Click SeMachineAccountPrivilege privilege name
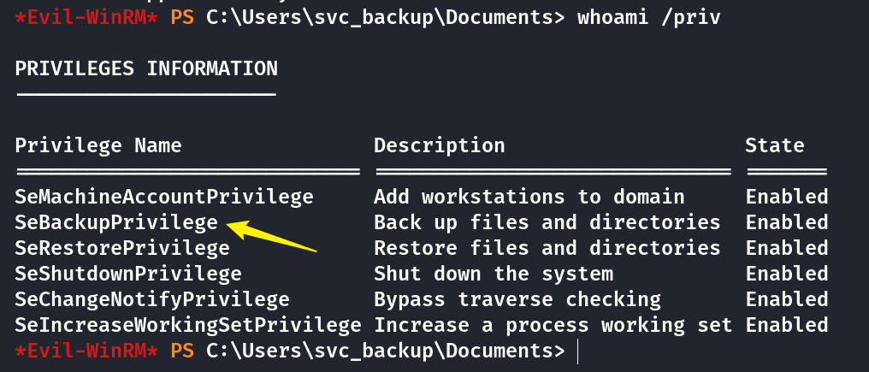This screenshot has height=372, width=869. pyautogui.click(x=164, y=197)
